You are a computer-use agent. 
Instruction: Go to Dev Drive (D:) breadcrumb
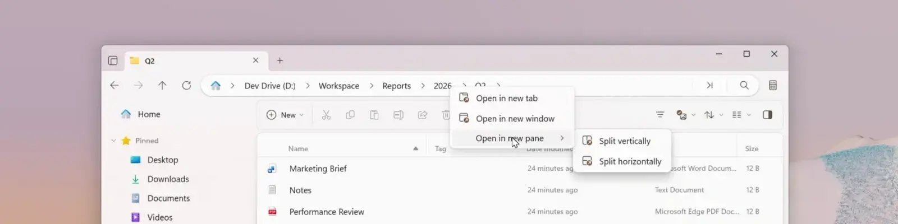coord(270,86)
